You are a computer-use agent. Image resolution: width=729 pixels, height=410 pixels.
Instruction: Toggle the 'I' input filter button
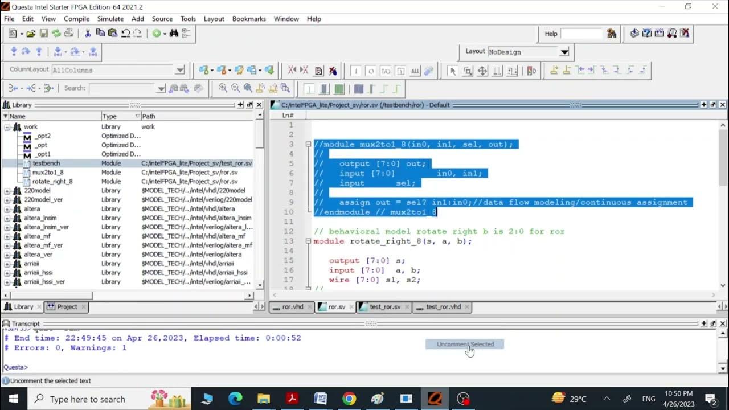pyautogui.click(x=356, y=71)
